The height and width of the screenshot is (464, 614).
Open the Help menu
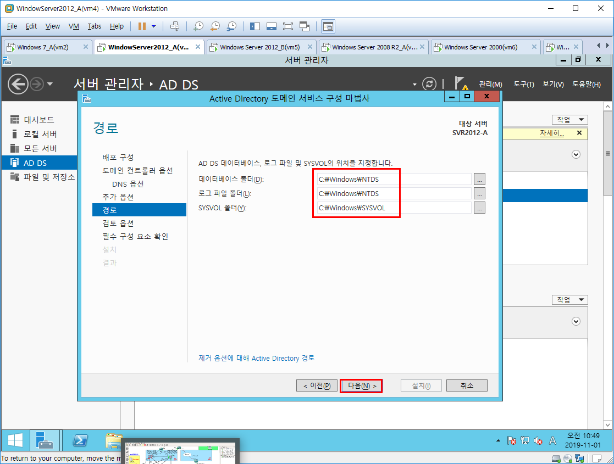coord(117,26)
